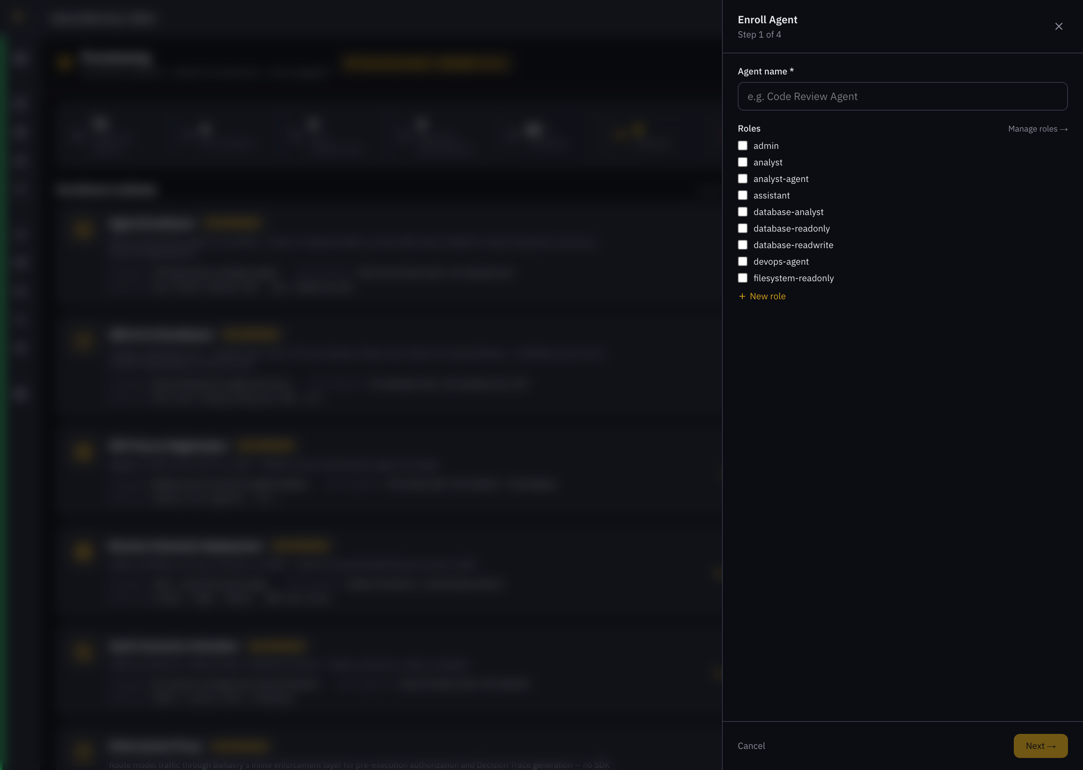Viewport: 1083px width, 770px height.
Task: Check the admin role checkbox
Action: [x=743, y=146]
